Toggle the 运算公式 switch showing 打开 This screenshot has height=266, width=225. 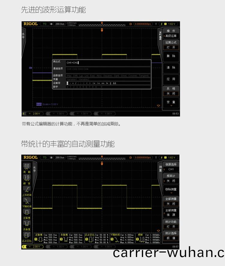(171, 47)
